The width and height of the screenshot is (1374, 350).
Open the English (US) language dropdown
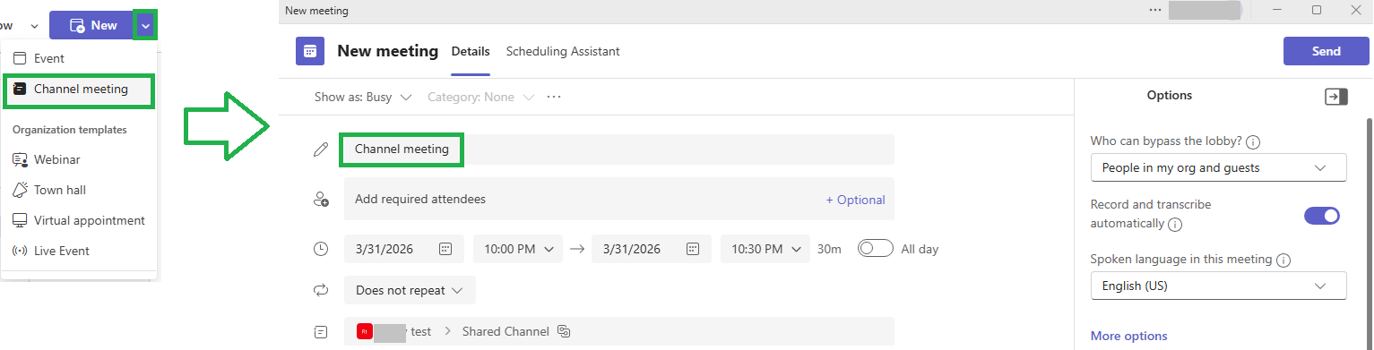click(1218, 286)
